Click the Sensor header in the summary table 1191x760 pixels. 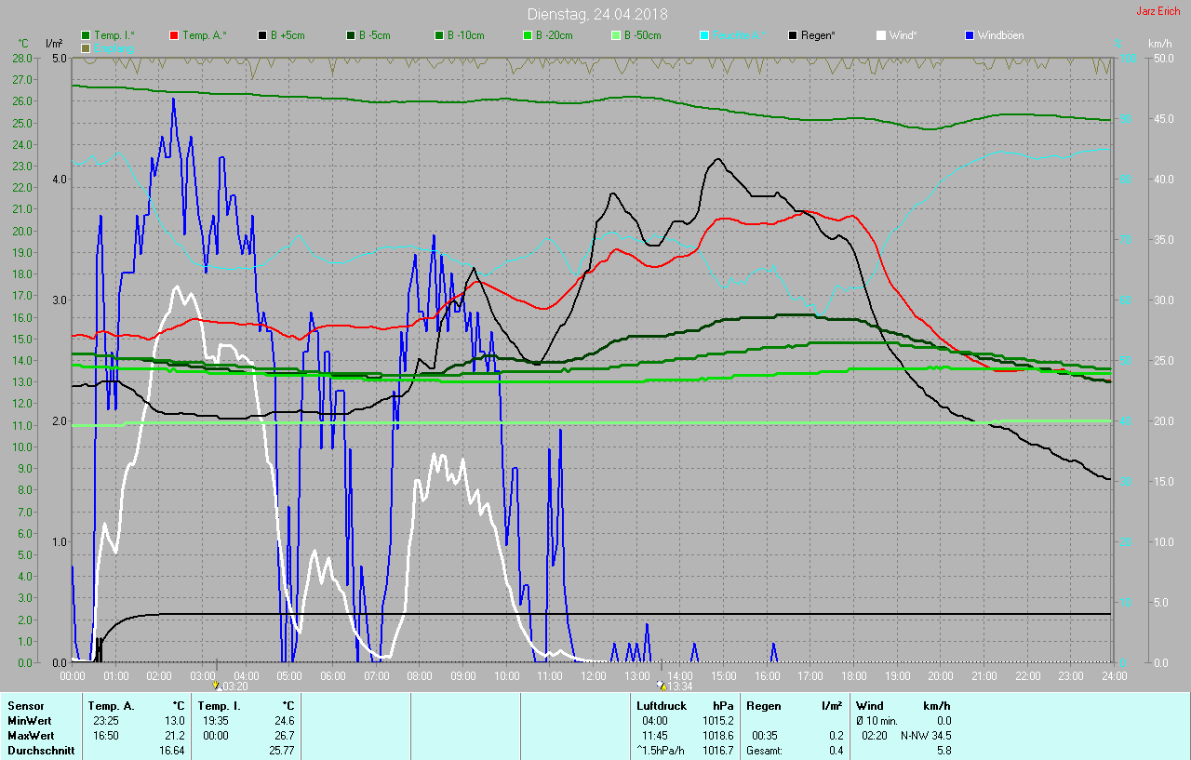point(25,706)
